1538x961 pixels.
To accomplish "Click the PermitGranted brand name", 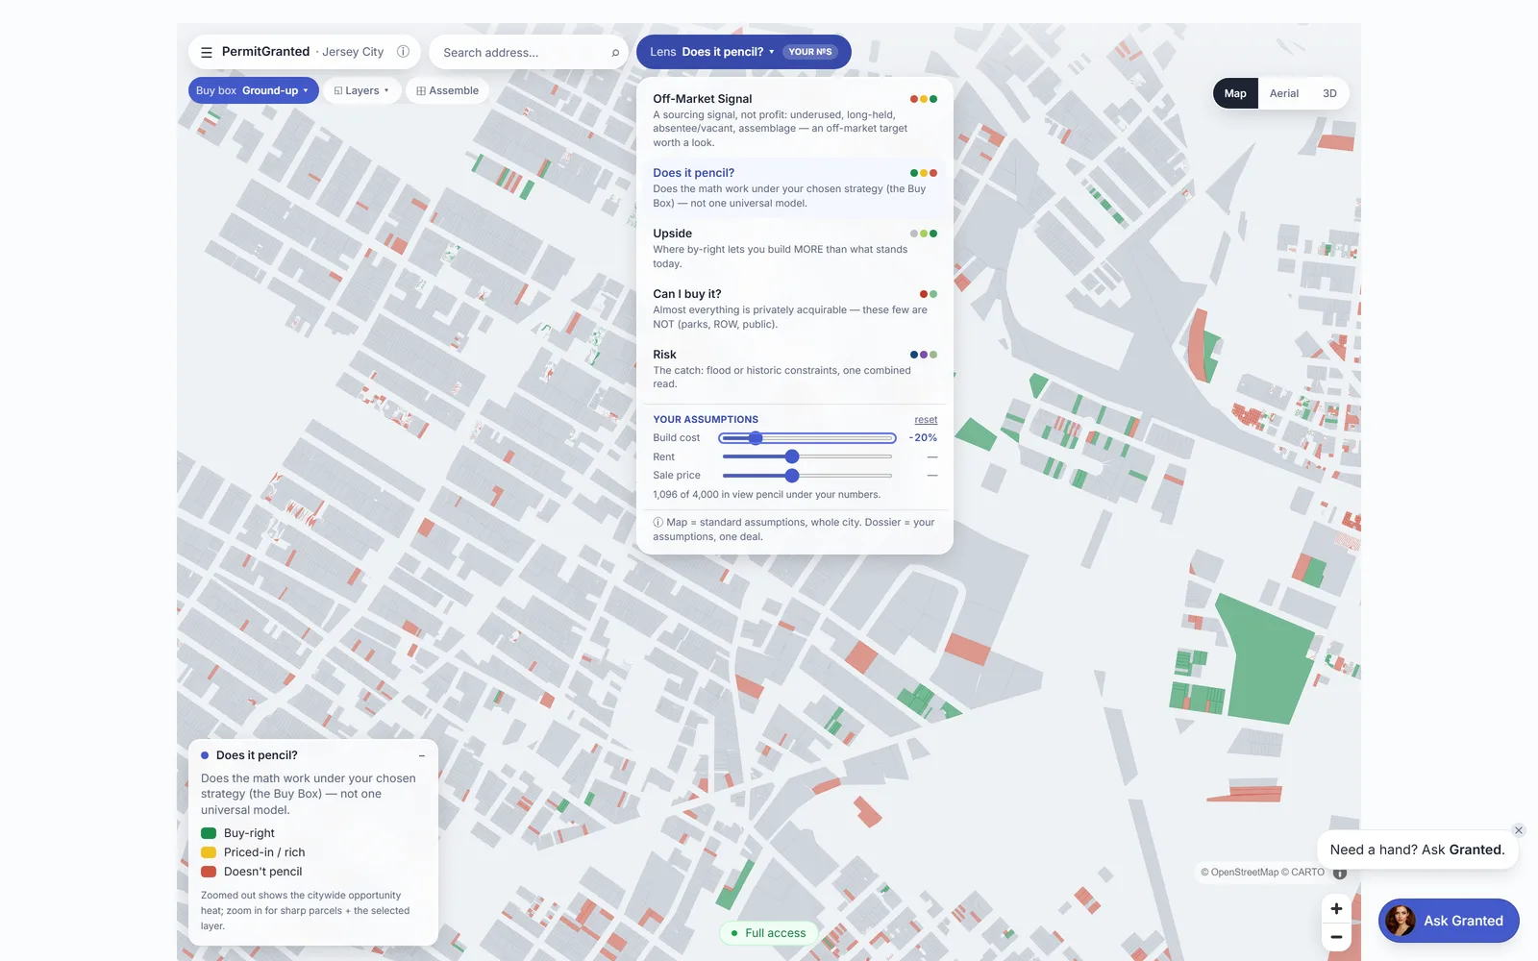I will click(265, 52).
